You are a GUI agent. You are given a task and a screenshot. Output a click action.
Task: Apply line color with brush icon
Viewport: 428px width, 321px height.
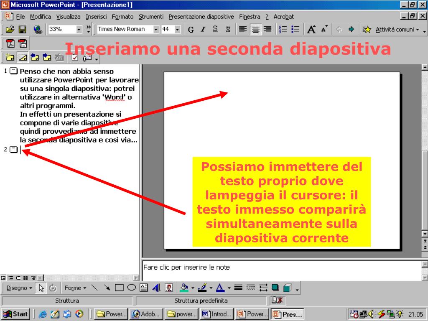click(202, 288)
